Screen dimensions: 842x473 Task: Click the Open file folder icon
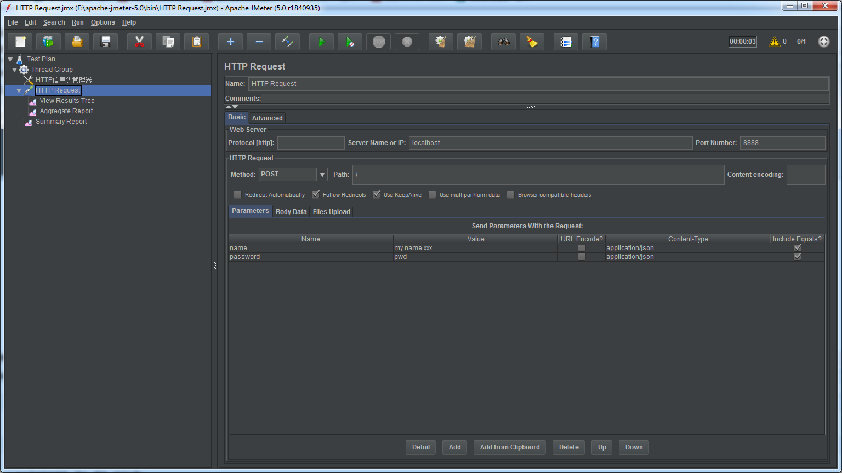(77, 42)
